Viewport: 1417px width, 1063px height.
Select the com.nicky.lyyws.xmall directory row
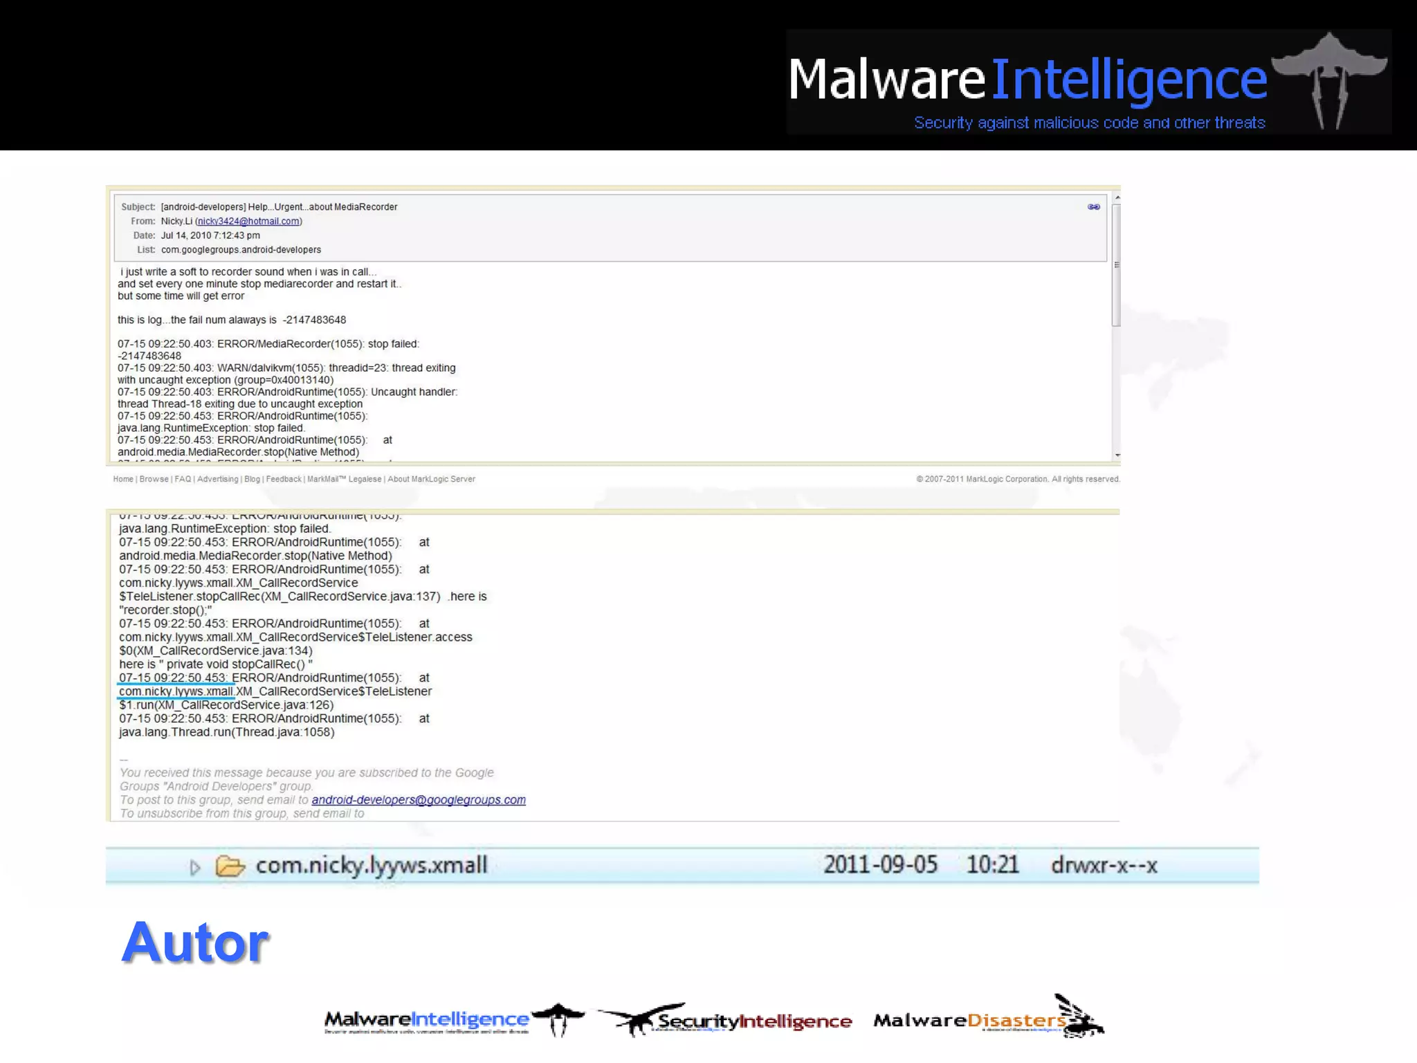pyautogui.click(x=682, y=866)
